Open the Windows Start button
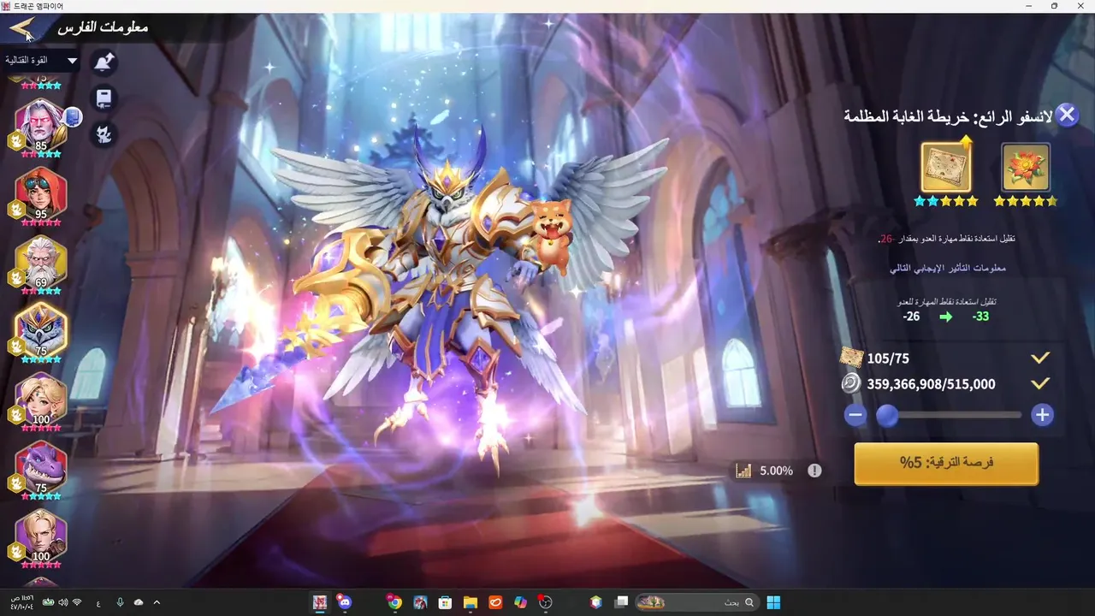 click(x=773, y=602)
